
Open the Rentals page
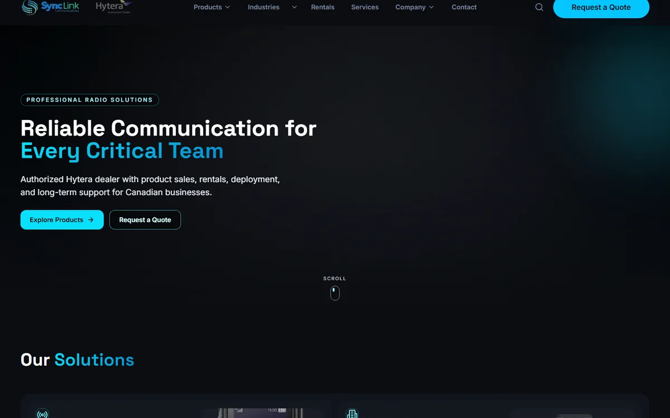click(323, 7)
